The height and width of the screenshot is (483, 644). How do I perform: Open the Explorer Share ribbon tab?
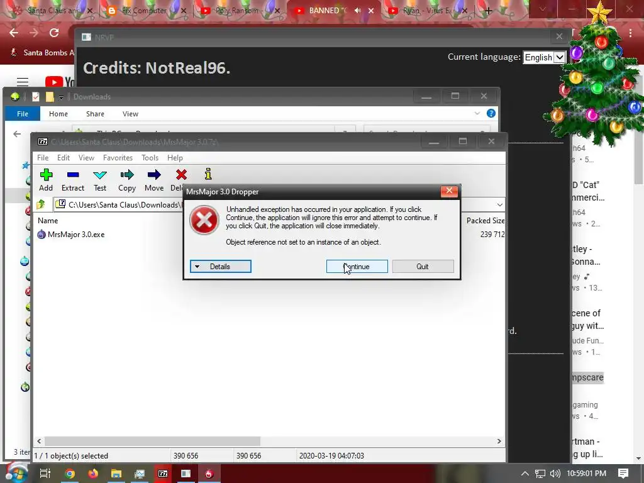point(96,114)
